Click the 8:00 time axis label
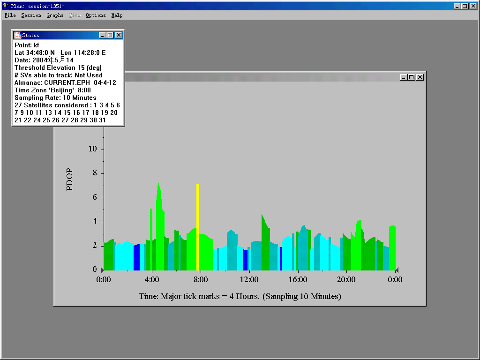480x360 pixels. (201, 279)
